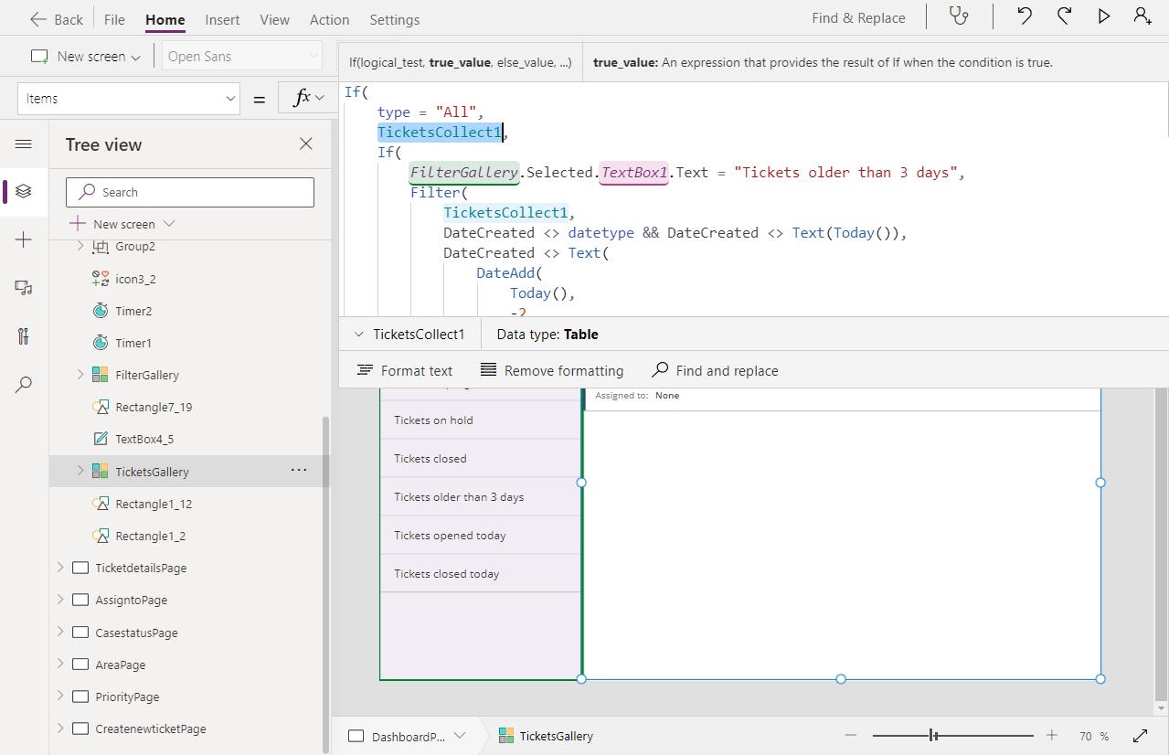Open Find and replace in formula bar
Image resolution: width=1169 pixels, height=755 pixels.
(x=714, y=370)
